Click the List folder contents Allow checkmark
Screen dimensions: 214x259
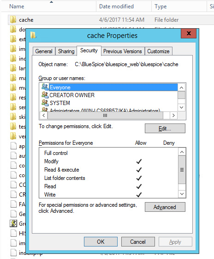pyautogui.click(x=139, y=178)
